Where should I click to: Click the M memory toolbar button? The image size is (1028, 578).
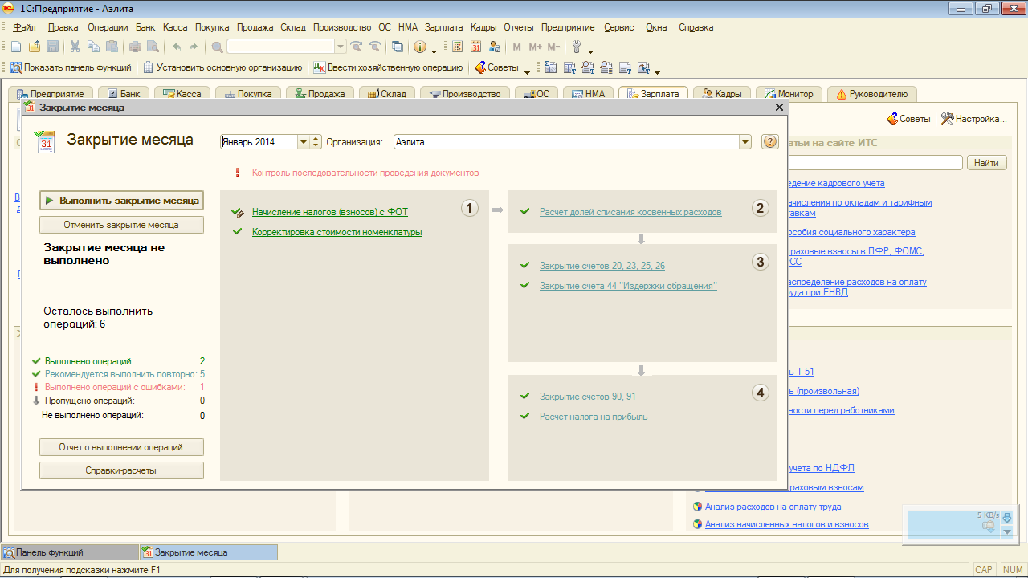(516, 47)
